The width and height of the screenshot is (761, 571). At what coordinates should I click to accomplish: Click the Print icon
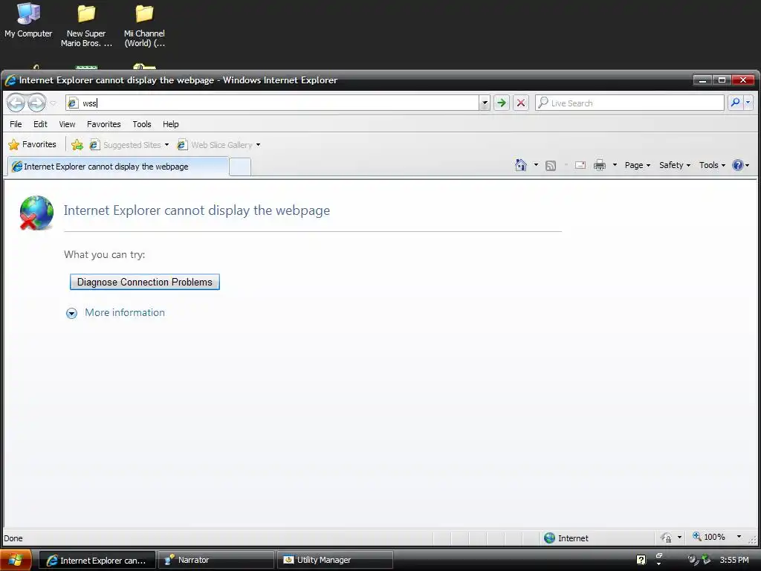[x=600, y=165]
